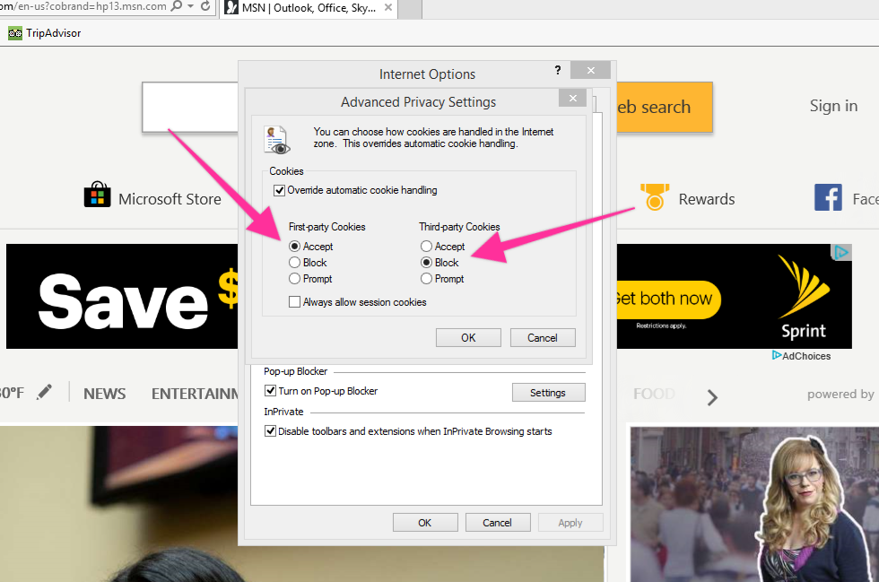Image resolution: width=879 pixels, height=582 pixels.
Task: Click the Facebook logo icon
Action: 828,197
